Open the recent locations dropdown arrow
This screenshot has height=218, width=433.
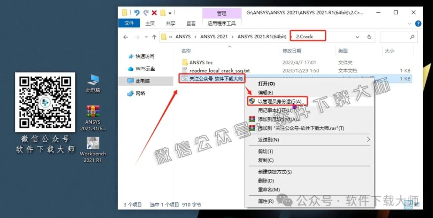[146, 37]
